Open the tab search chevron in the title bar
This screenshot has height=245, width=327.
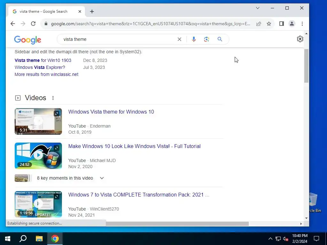click(x=258, y=8)
